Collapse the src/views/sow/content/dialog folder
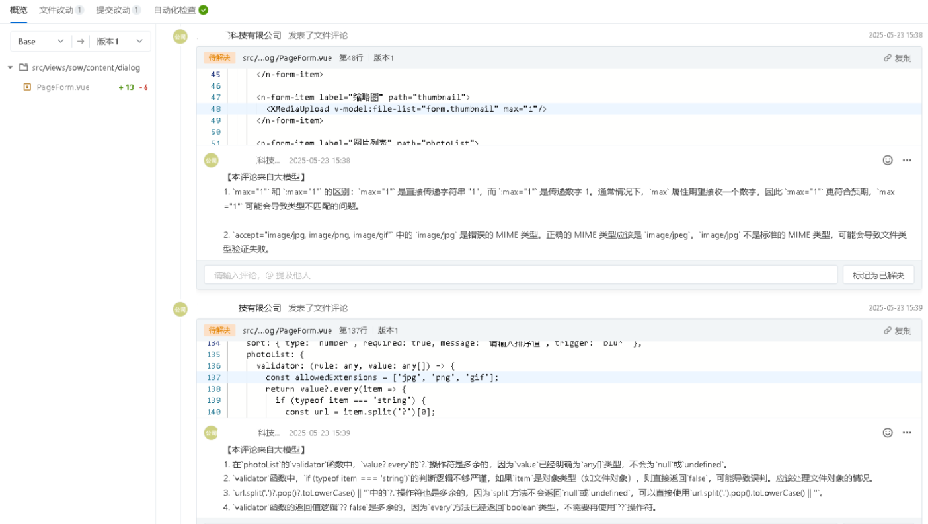This screenshot has width=928, height=524. tap(11, 67)
